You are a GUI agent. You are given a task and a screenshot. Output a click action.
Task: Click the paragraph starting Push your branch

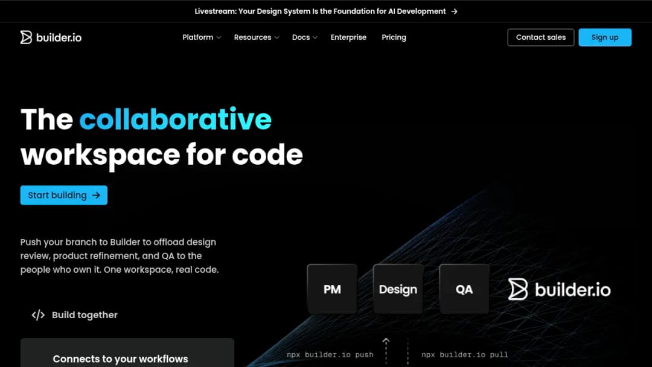pos(120,255)
